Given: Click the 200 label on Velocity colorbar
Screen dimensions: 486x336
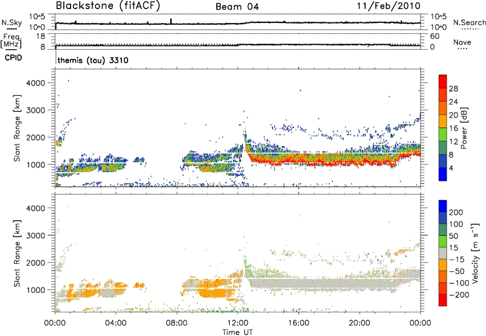Looking at the screenshot, I should 456,212.
